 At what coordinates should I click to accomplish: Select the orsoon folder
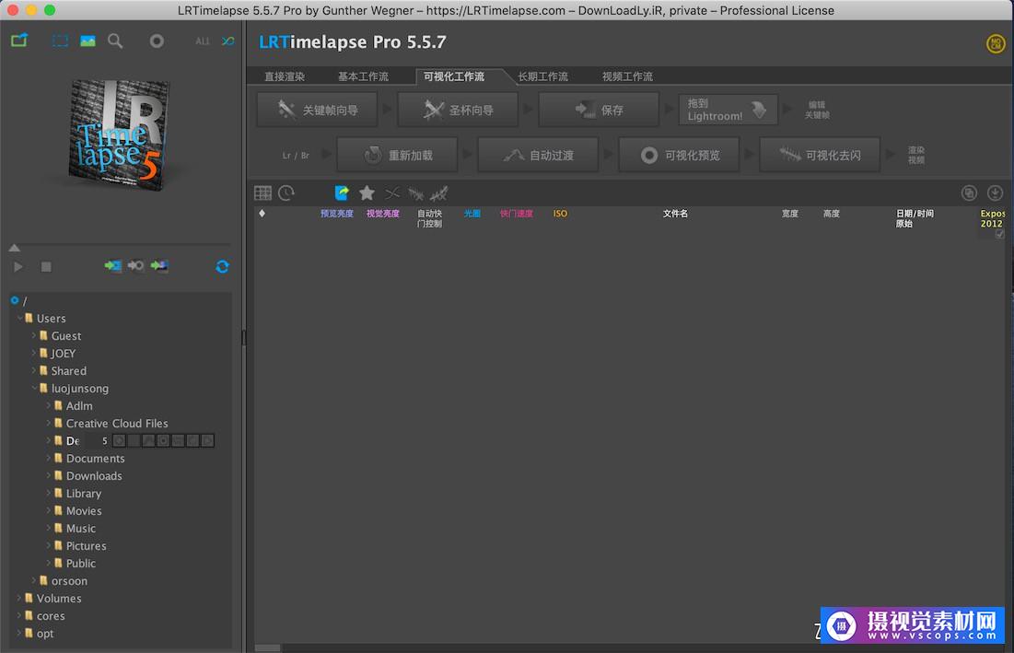click(69, 580)
